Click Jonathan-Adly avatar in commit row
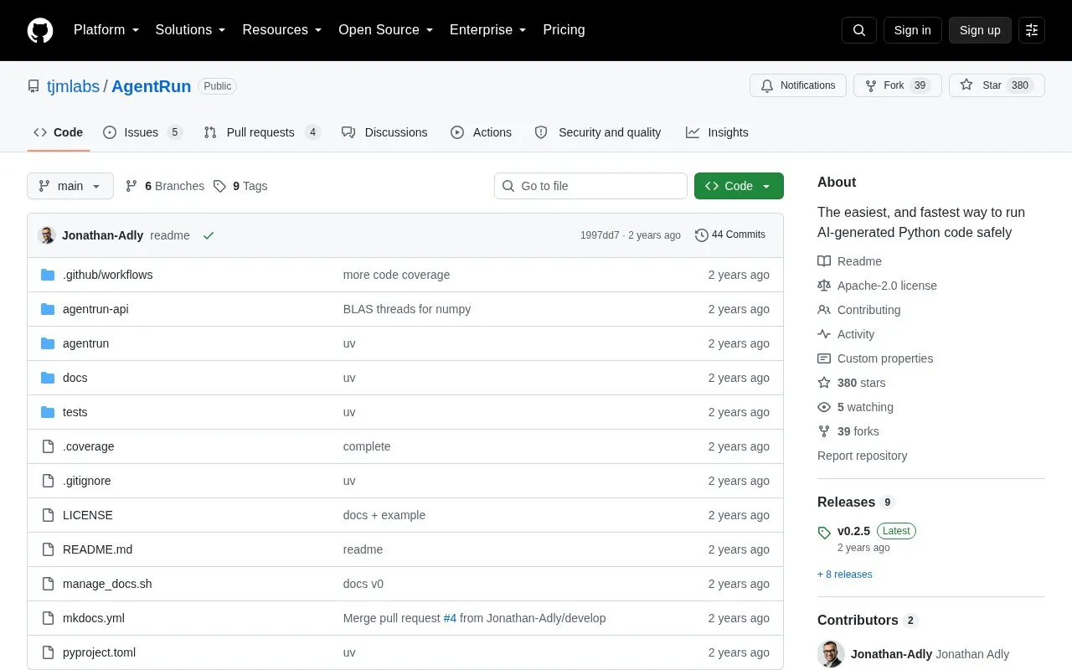Screen dimensions: 1072x670 47,235
